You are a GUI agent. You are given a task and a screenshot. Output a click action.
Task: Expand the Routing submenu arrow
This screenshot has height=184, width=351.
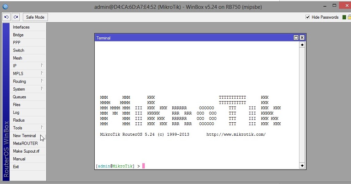pos(42,81)
